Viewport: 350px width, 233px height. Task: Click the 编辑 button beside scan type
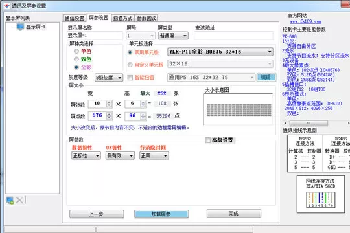(266, 78)
